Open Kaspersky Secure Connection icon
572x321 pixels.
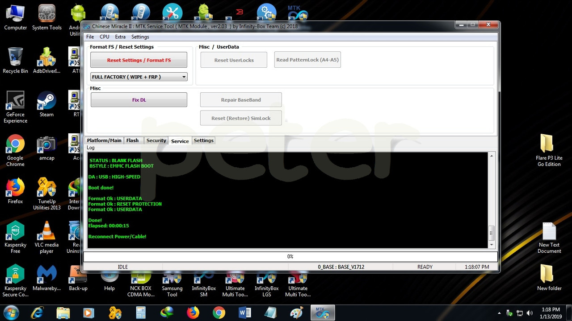click(15, 281)
